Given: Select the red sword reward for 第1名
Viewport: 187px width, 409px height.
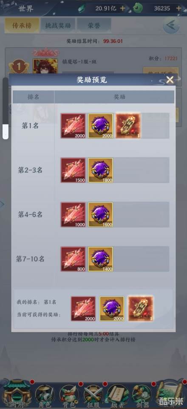Looking at the screenshot, I should [73, 126].
